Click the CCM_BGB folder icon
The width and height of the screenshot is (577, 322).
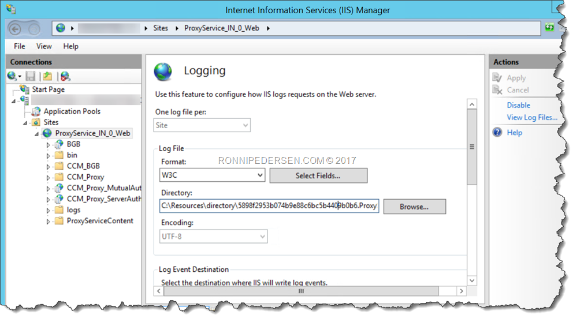pos(59,166)
